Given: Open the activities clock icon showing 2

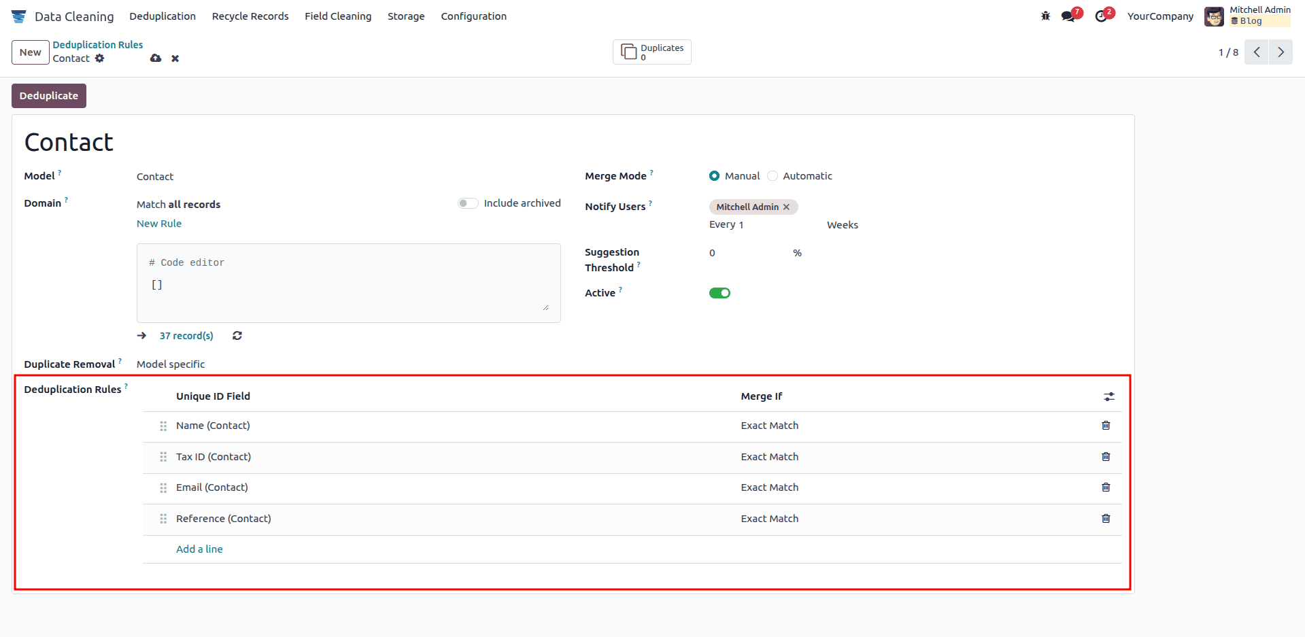Looking at the screenshot, I should (1100, 16).
